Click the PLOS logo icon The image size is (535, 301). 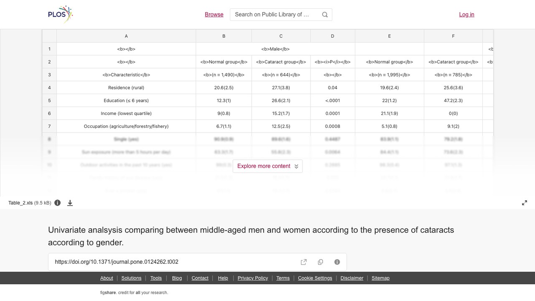(61, 14)
